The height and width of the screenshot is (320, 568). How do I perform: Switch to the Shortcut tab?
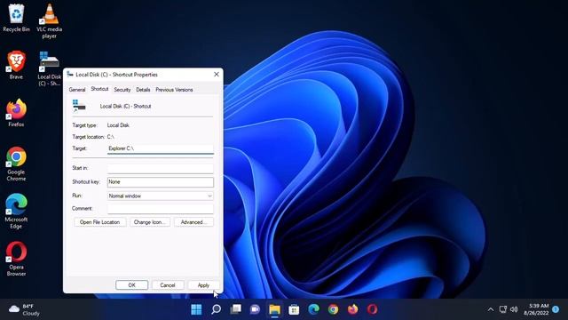[99, 89]
